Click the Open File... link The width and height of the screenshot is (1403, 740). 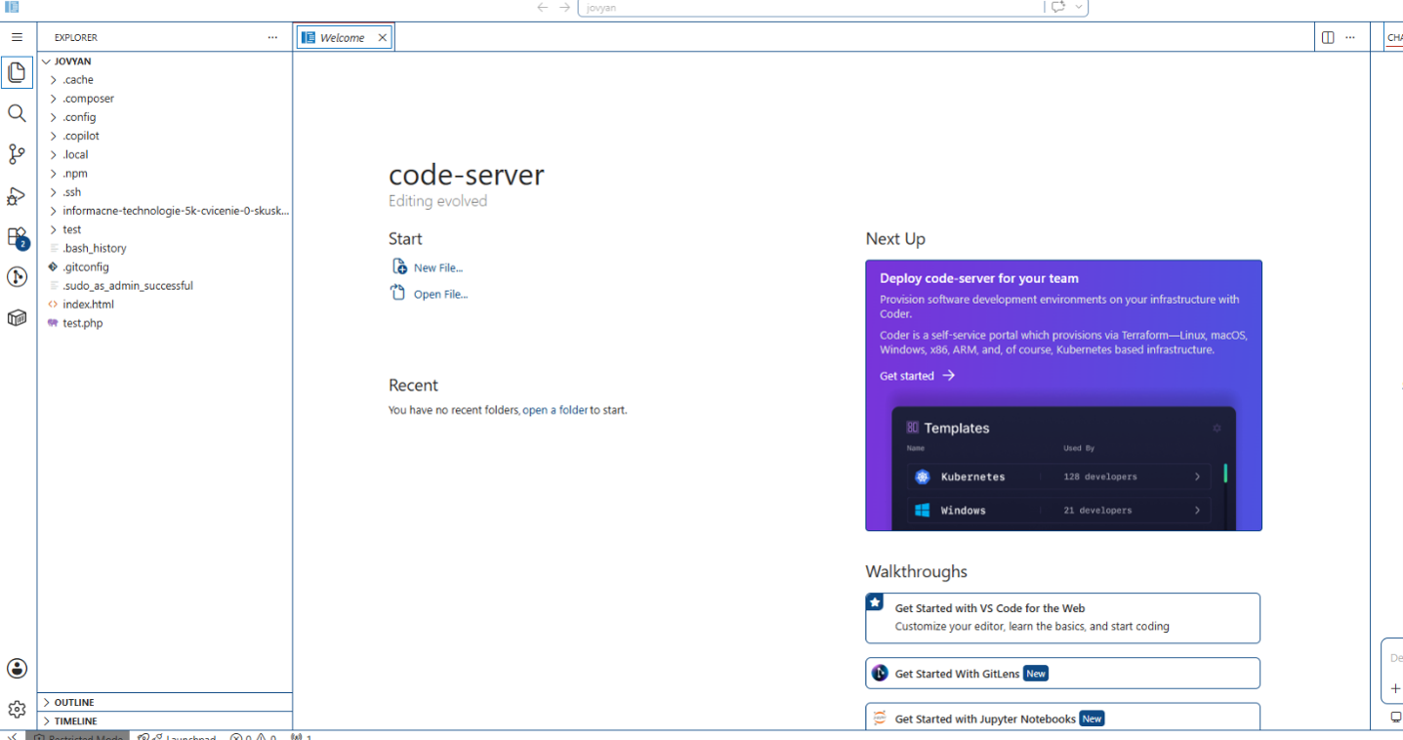pos(440,294)
